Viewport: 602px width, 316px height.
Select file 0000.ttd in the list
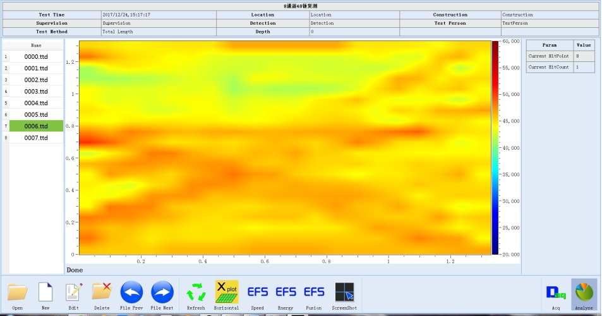[x=36, y=56]
